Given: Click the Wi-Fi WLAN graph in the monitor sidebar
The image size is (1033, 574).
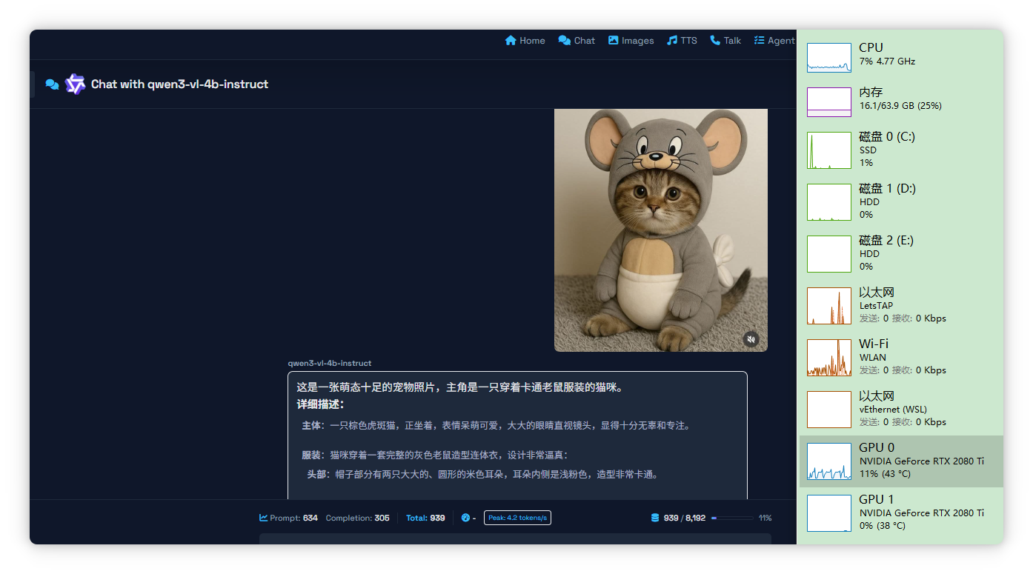Looking at the screenshot, I should [828, 357].
